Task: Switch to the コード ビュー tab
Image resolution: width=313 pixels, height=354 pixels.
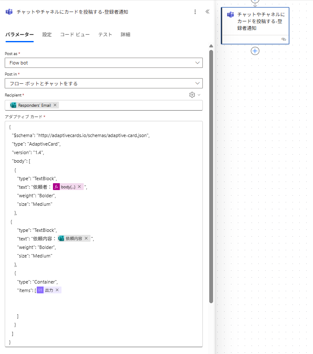Action: pos(75,35)
